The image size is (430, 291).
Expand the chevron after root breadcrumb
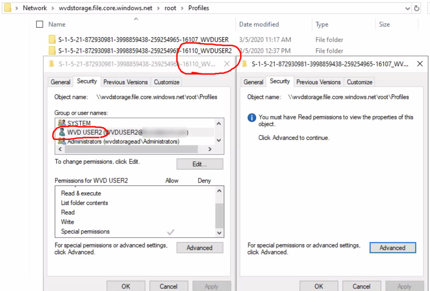[182, 8]
